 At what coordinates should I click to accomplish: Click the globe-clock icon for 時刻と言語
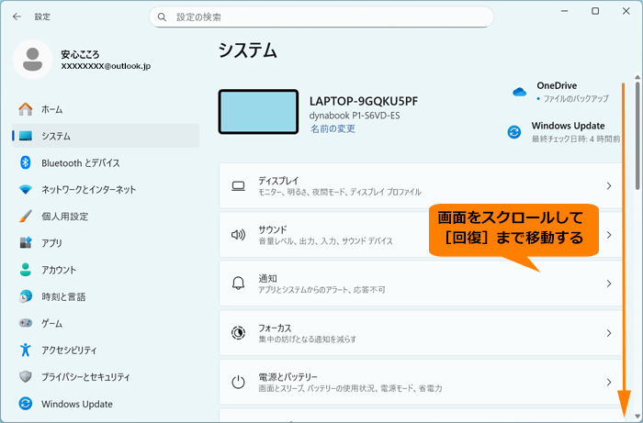click(x=26, y=296)
